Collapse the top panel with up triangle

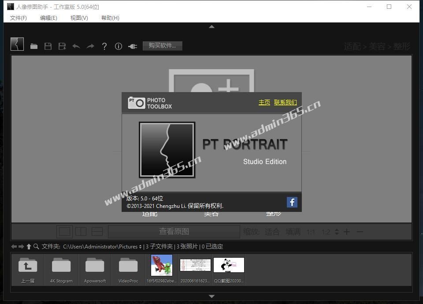point(212,27)
